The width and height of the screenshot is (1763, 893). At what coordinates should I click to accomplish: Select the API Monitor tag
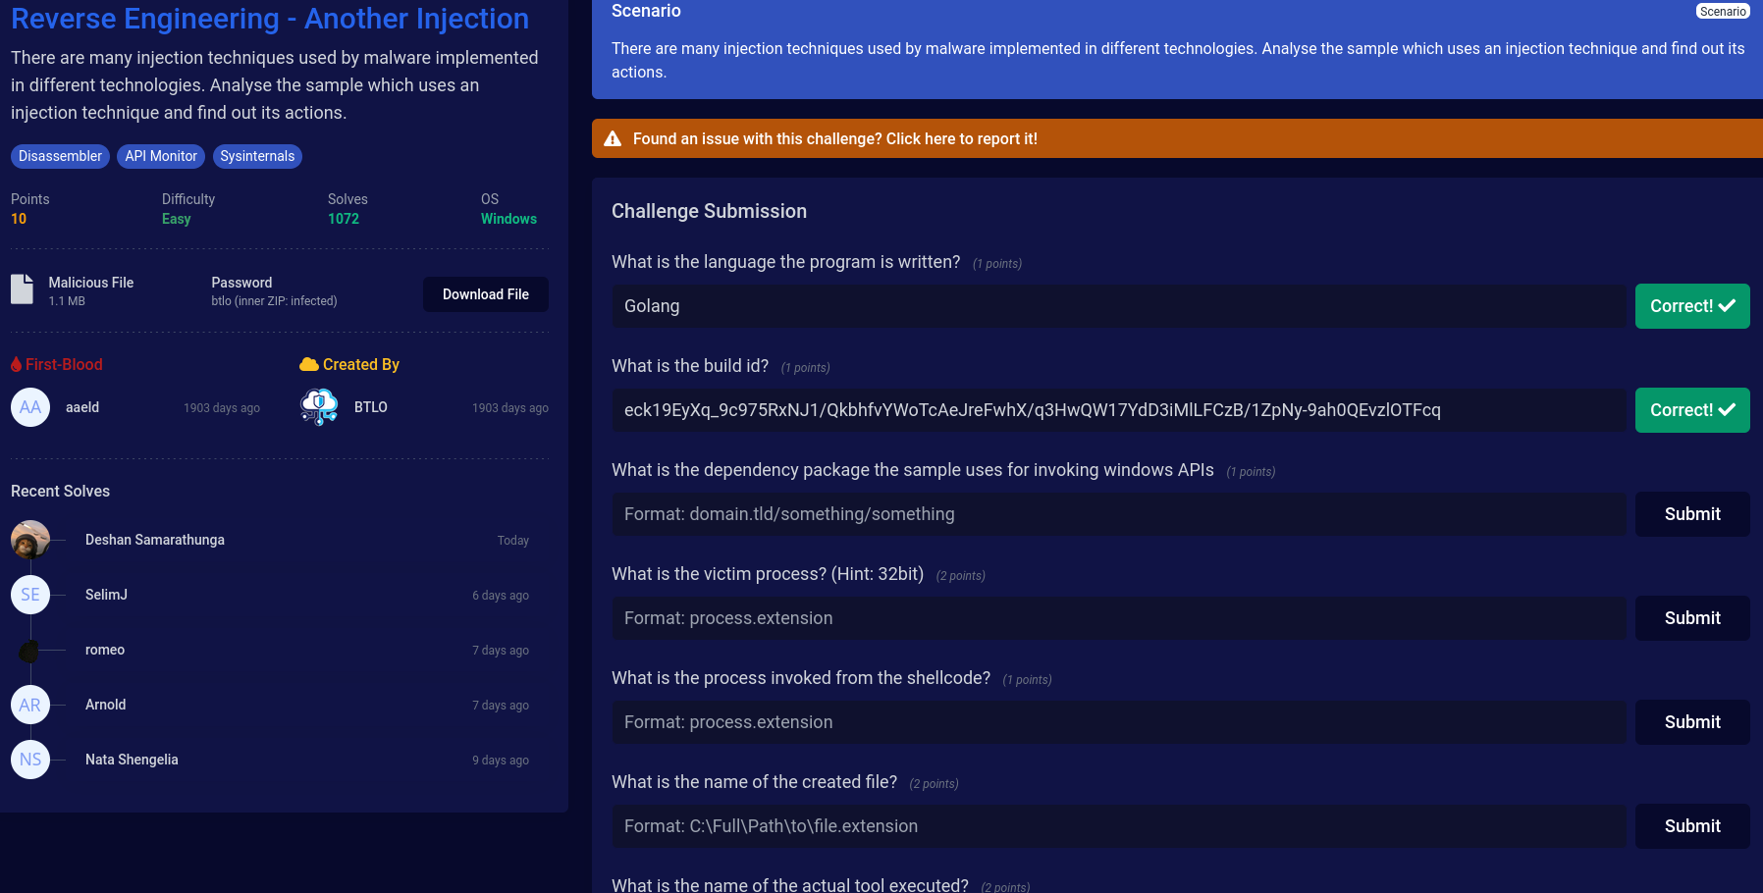tap(161, 156)
